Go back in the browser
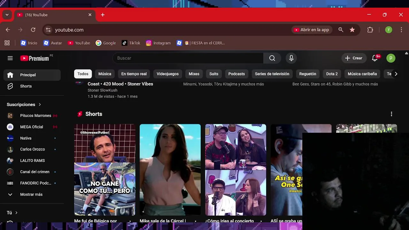The width and height of the screenshot is (409, 230). click(x=8, y=30)
